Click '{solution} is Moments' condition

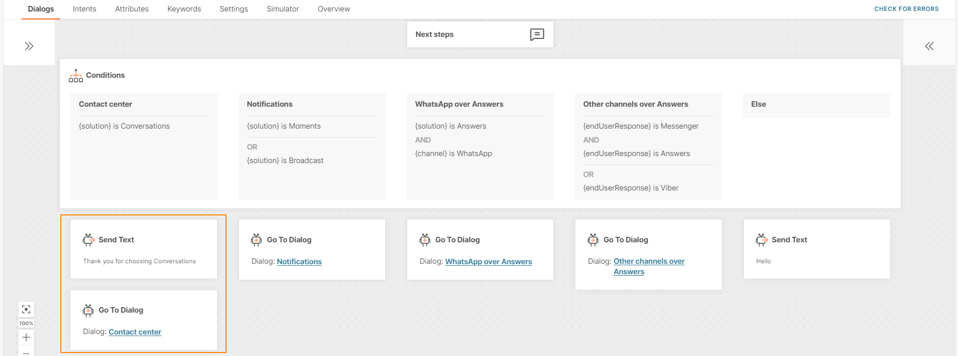click(283, 126)
